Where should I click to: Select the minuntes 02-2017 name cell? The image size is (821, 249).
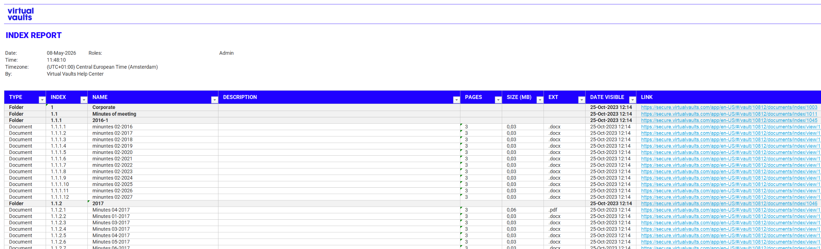coord(153,133)
